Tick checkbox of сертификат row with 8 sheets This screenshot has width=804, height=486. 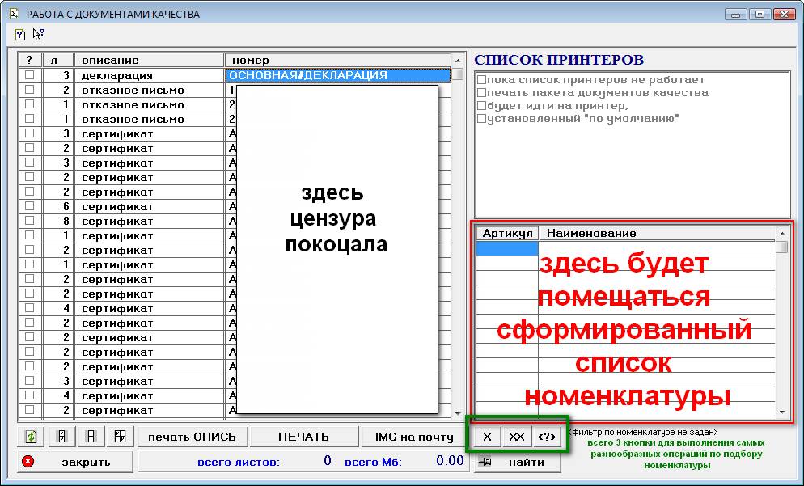click(x=30, y=221)
